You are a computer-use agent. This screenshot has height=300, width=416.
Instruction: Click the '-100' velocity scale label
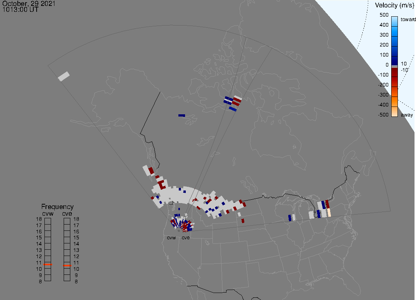[x=383, y=75]
